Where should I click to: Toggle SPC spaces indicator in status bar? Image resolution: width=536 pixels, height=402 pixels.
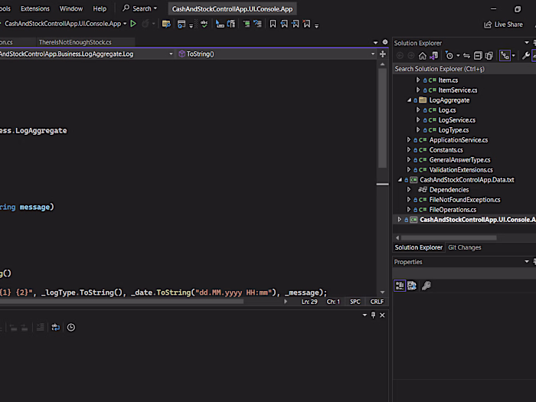[355, 302]
